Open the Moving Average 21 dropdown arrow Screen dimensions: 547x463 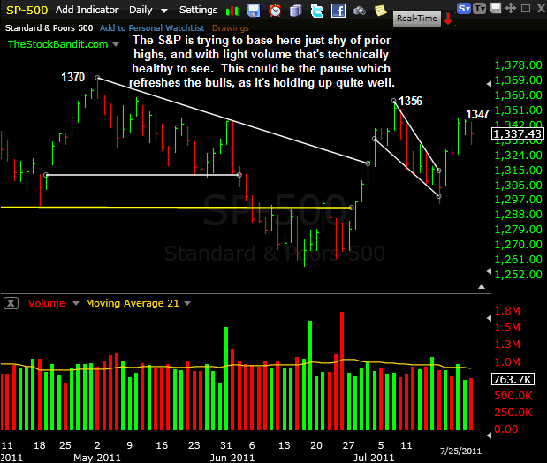click(187, 304)
